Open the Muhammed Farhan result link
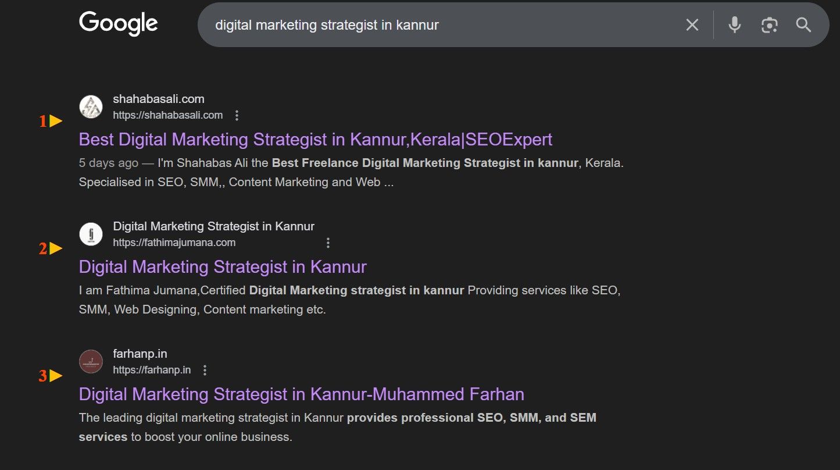The width and height of the screenshot is (840, 470). click(x=302, y=394)
